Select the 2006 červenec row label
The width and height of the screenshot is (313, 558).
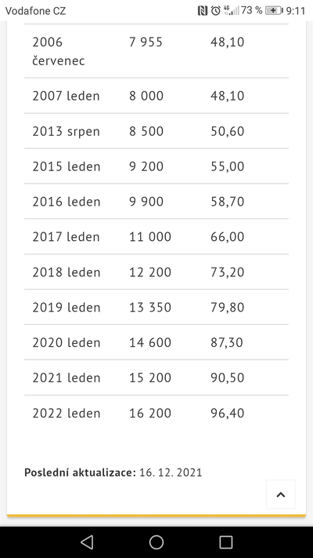[x=59, y=51]
